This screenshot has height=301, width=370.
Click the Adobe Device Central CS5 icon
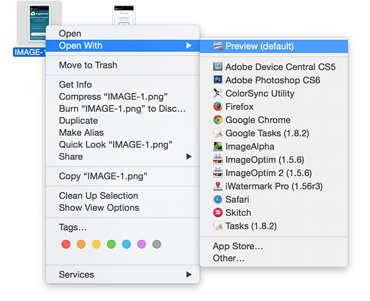218,67
